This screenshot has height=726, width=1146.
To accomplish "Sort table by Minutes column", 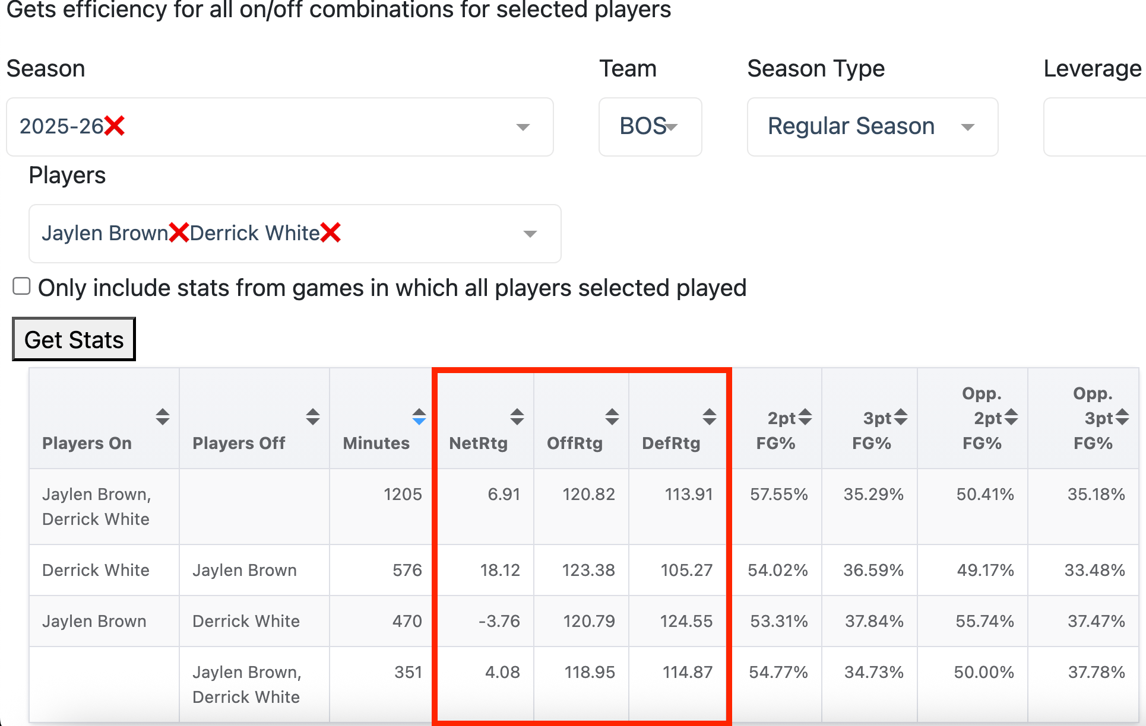I will (x=419, y=417).
